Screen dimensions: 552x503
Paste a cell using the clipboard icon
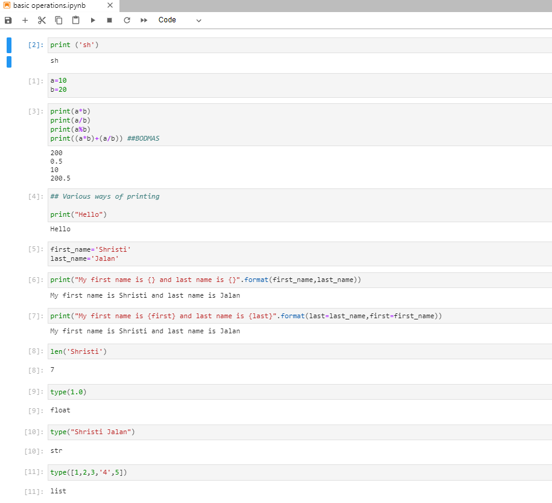pos(75,20)
